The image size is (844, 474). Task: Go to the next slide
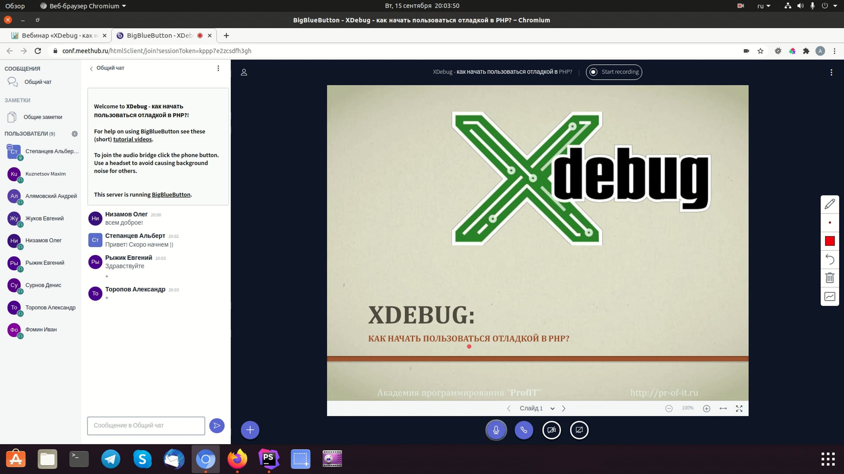[x=564, y=408]
